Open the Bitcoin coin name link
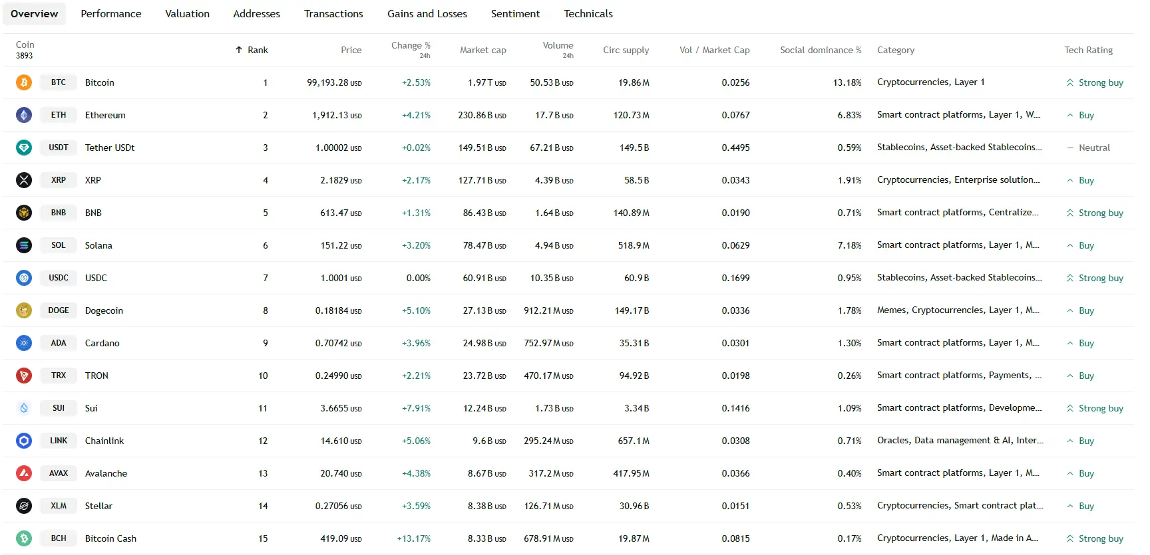The height and width of the screenshot is (555, 1150). 100,82
